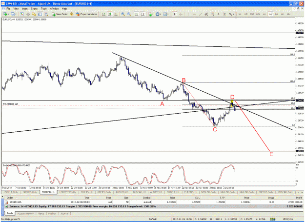Select the trendline drawing tool
The image size is (305, 222).
(x=201, y=14)
